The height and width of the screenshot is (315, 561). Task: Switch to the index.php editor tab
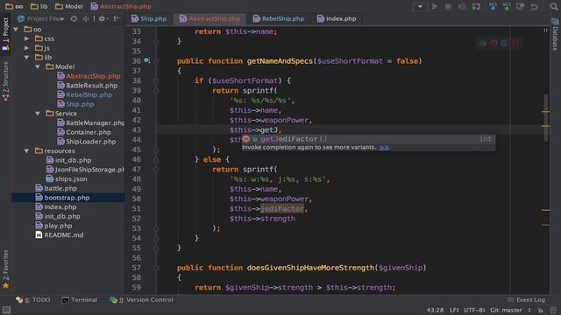click(x=337, y=18)
